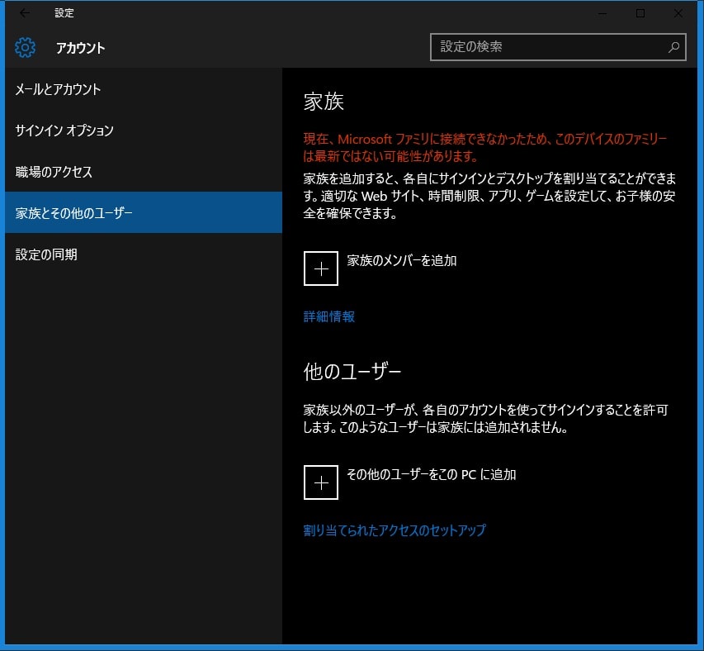Click 家族のメンバーを追加 label

point(401,260)
